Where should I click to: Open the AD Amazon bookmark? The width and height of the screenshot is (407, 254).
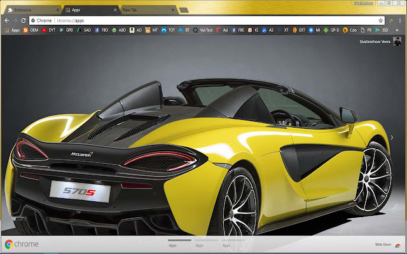[135, 30]
